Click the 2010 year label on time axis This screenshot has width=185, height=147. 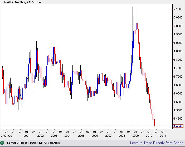point(149,136)
